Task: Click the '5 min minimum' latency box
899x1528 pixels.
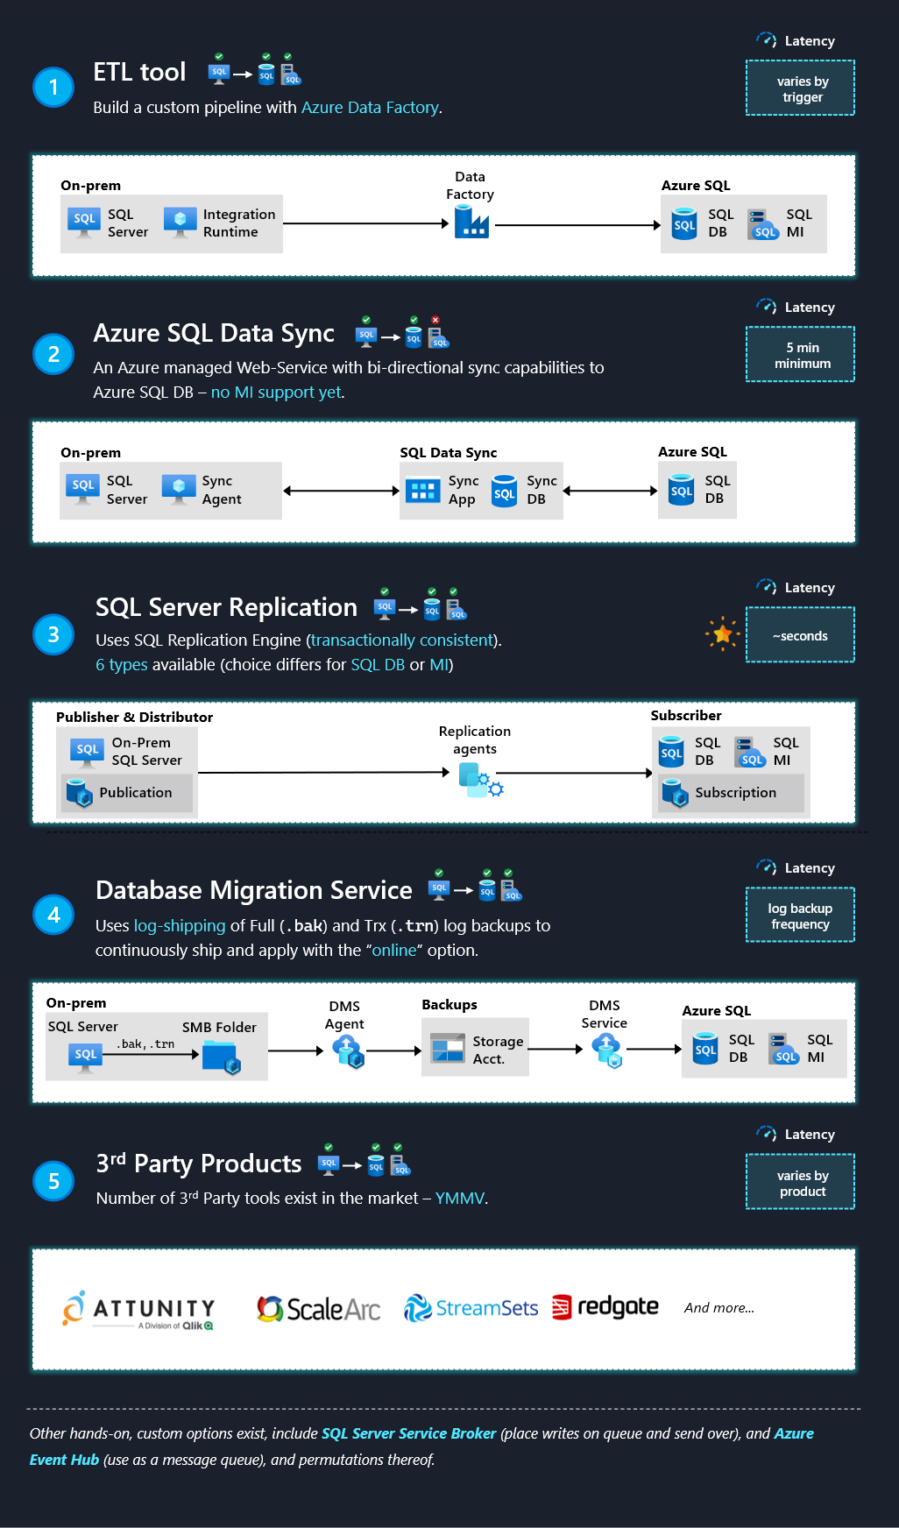Action: pos(800,354)
